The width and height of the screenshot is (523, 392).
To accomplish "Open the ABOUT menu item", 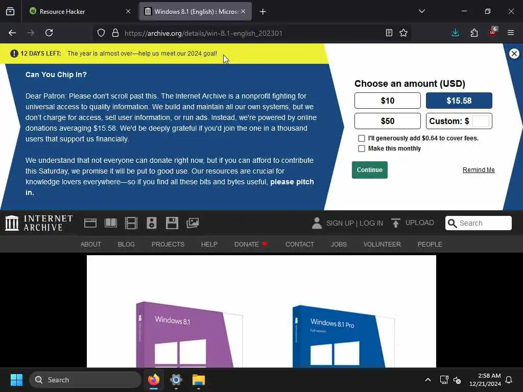I will coord(91,244).
